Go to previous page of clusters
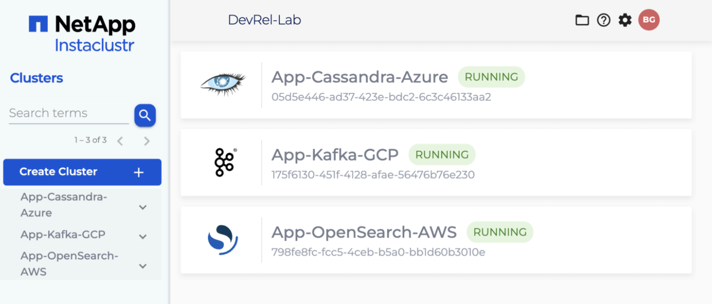This screenshot has height=304, width=712. tap(120, 141)
